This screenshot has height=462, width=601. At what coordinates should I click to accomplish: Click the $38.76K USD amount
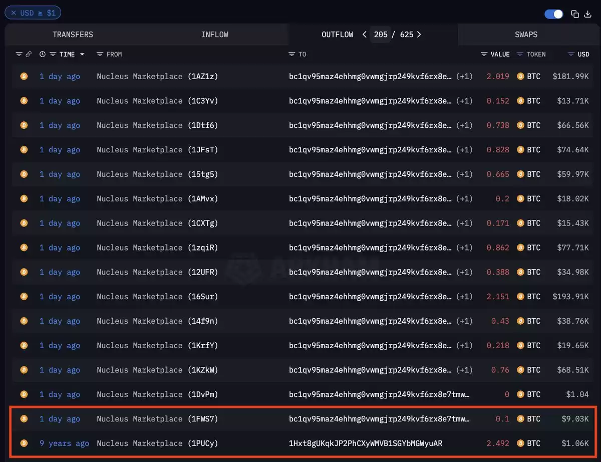click(x=573, y=321)
